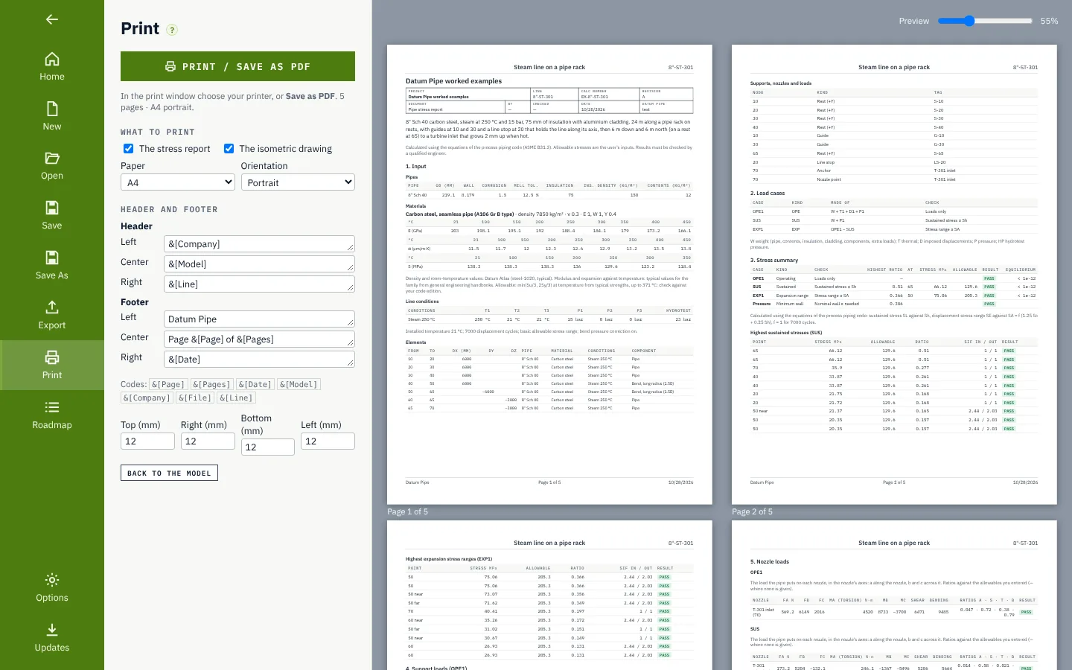Edit the Header Right field
This screenshot has height=670, width=1072.
pos(259,284)
